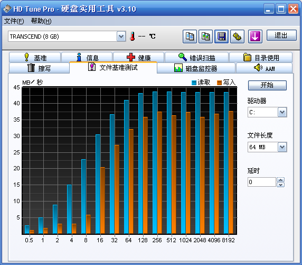The image size is (302, 265).
Task: Click the 开始 start button
Action: [x=267, y=85]
